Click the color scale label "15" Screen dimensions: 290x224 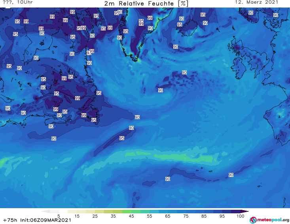click(x=77, y=216)
